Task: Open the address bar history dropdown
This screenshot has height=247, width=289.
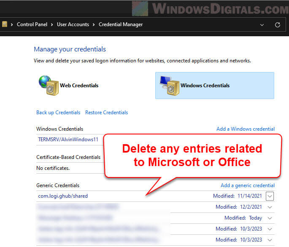Action: [x=262, y=25]
